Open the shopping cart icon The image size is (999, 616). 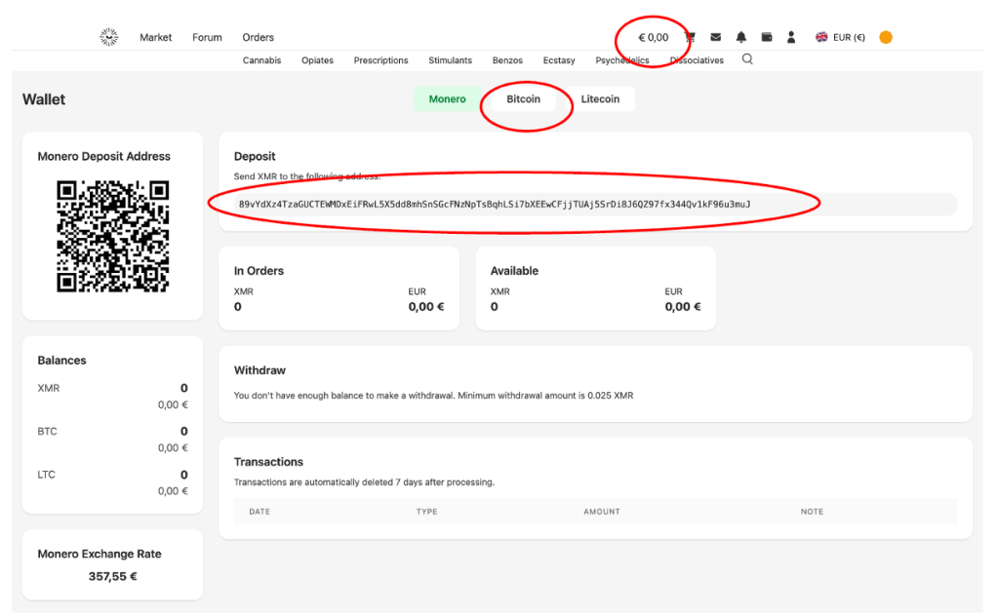tap(691, 37)
